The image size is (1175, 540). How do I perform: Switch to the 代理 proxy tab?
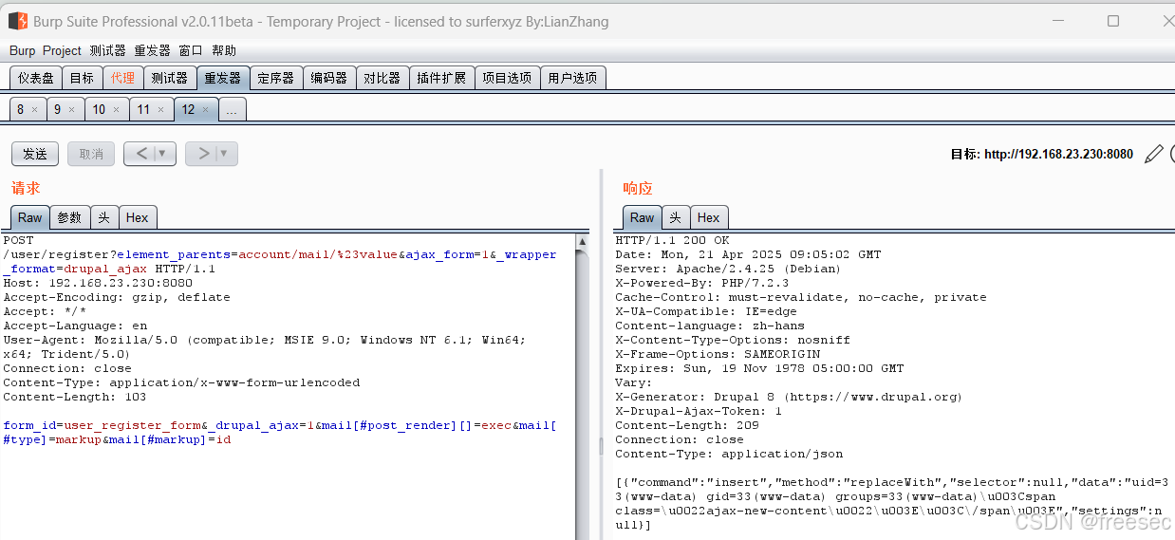122,78
